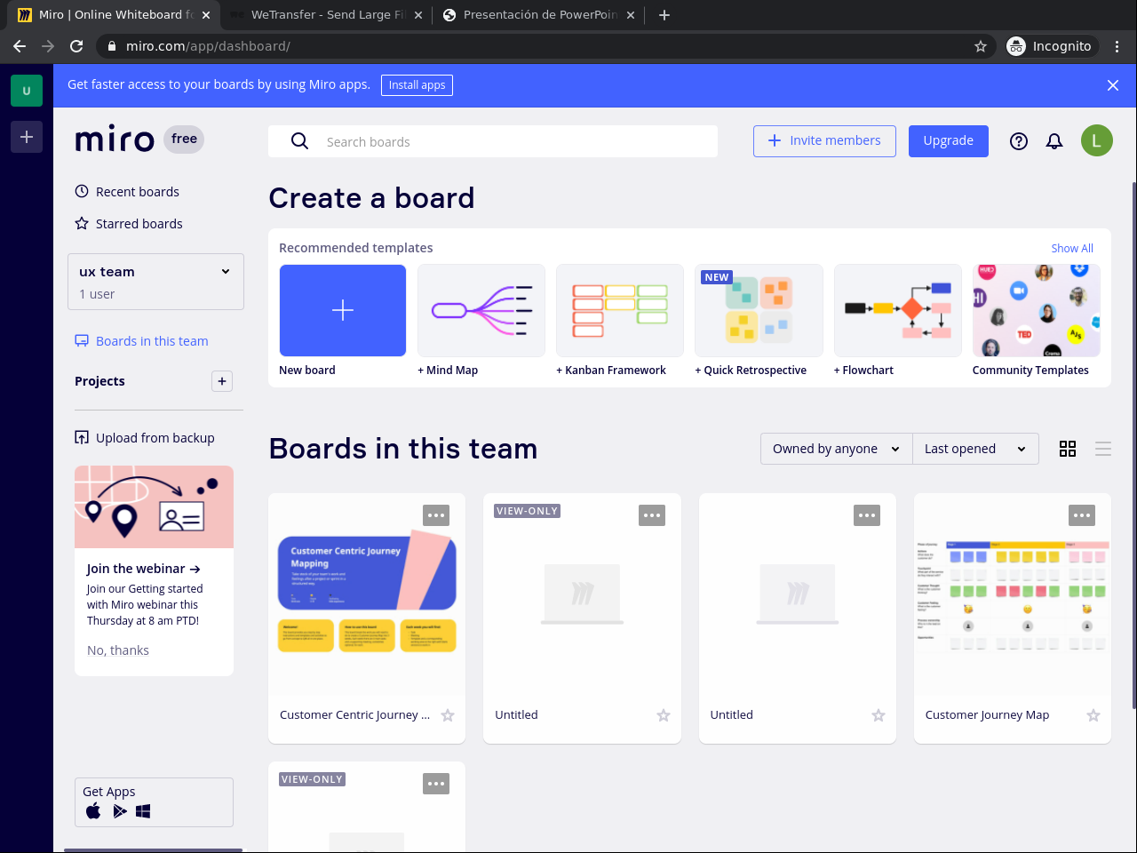Reload the browser page

(76, 46)
